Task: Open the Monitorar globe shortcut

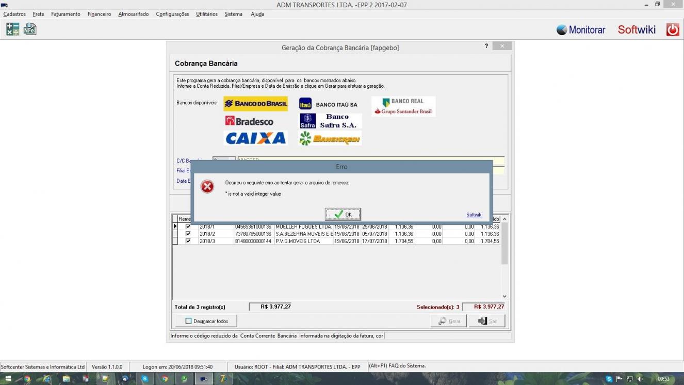Action: (x=581, y=30)
